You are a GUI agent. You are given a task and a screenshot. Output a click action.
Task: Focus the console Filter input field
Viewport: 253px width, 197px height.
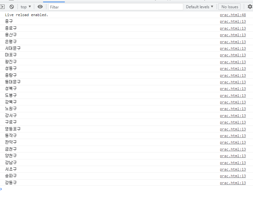click(116, 7)
